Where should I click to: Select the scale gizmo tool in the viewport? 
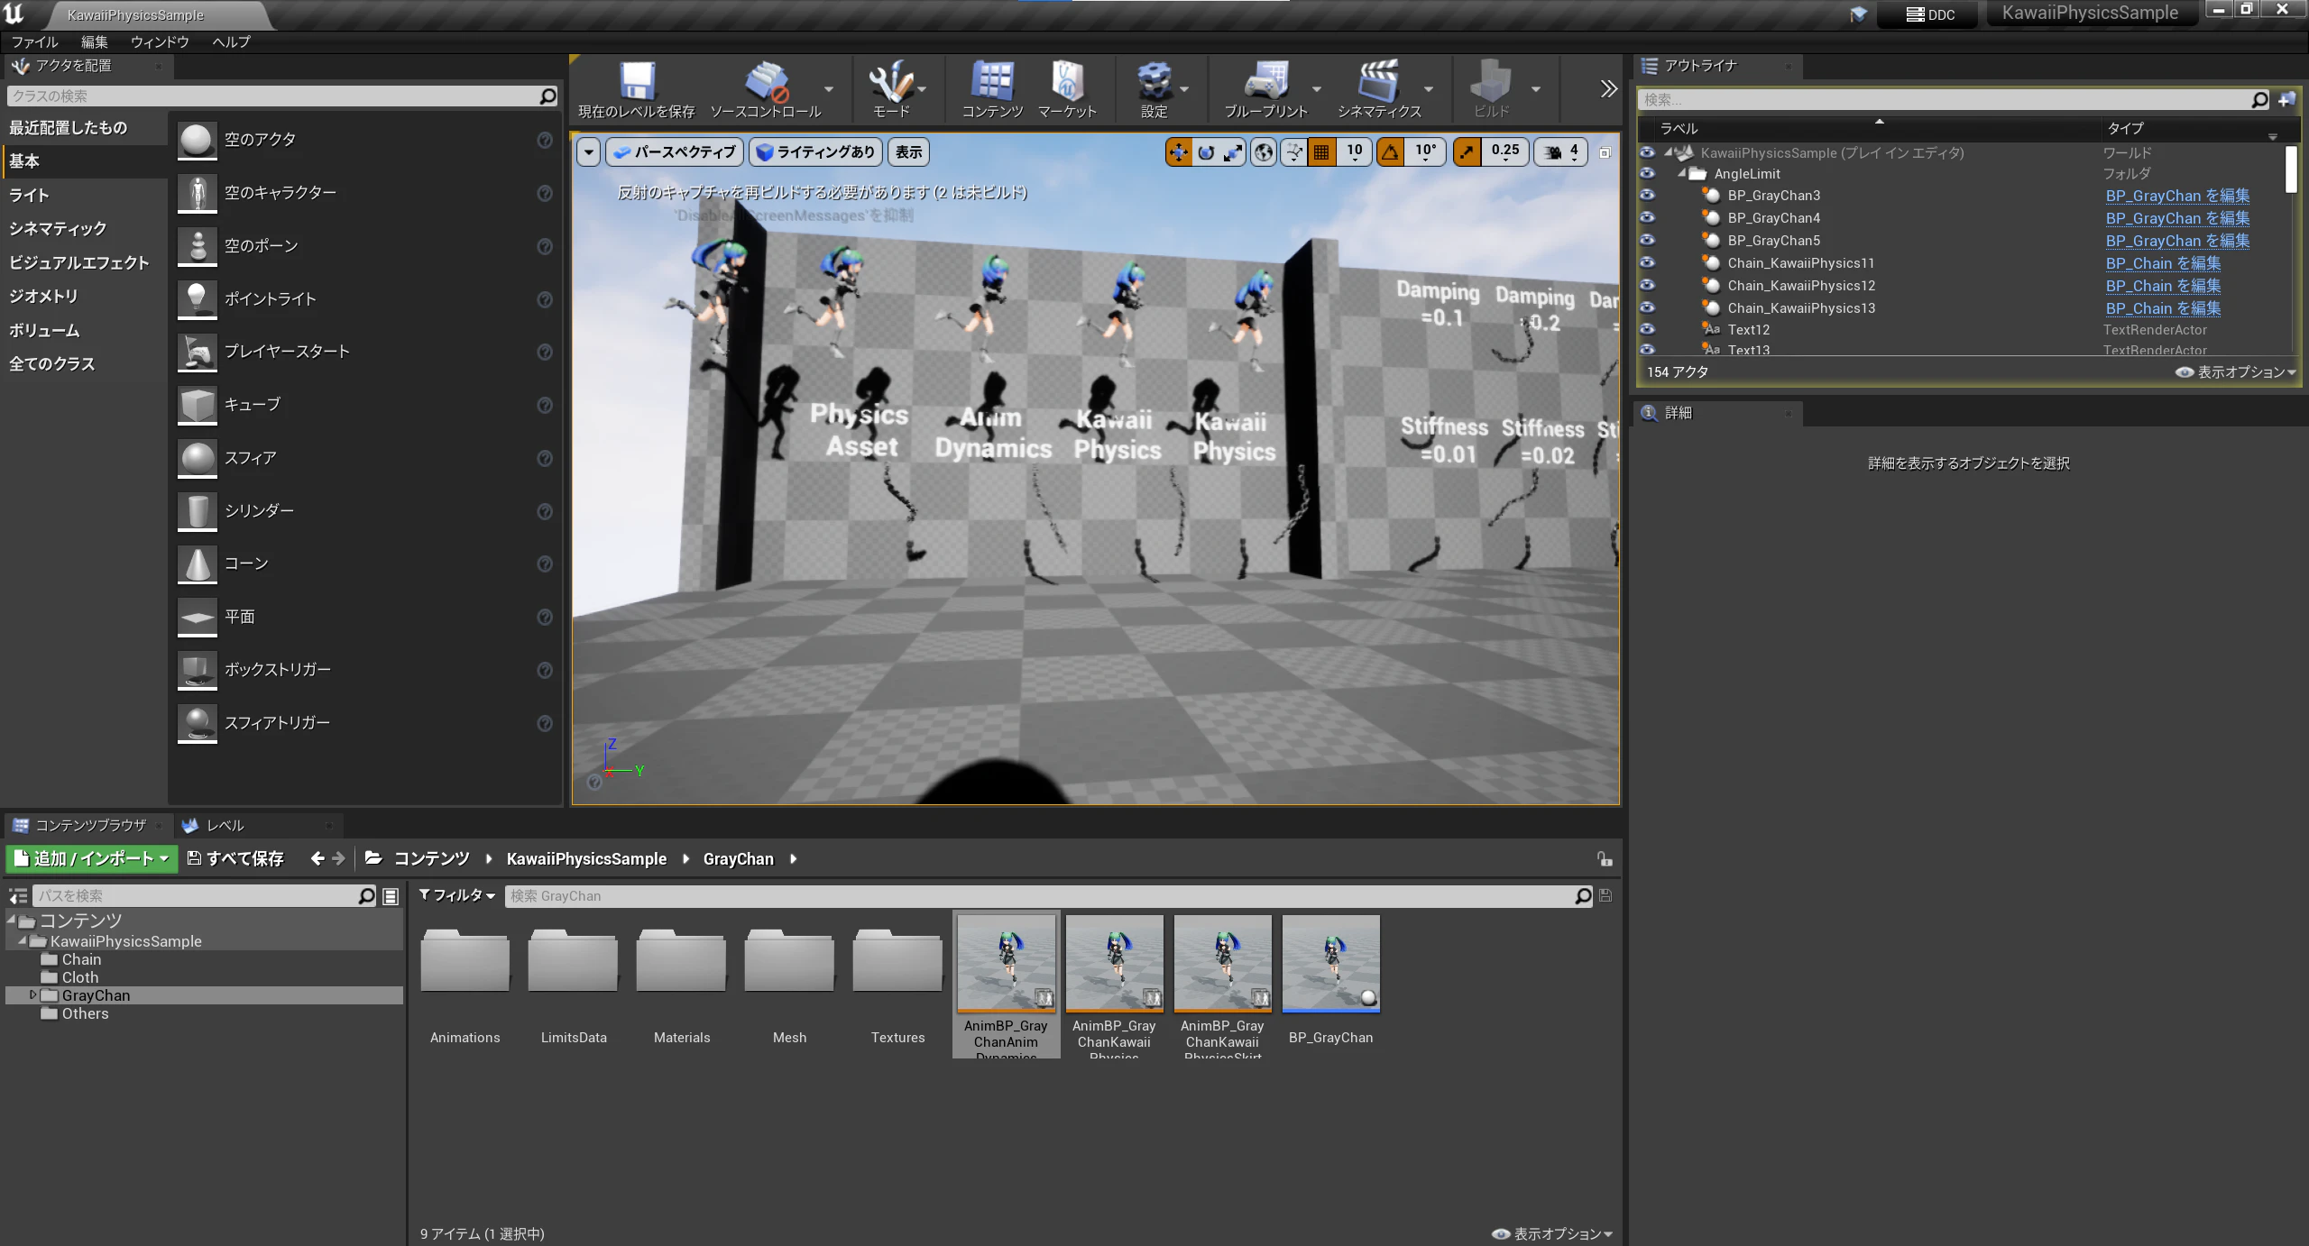point(1233,152)
